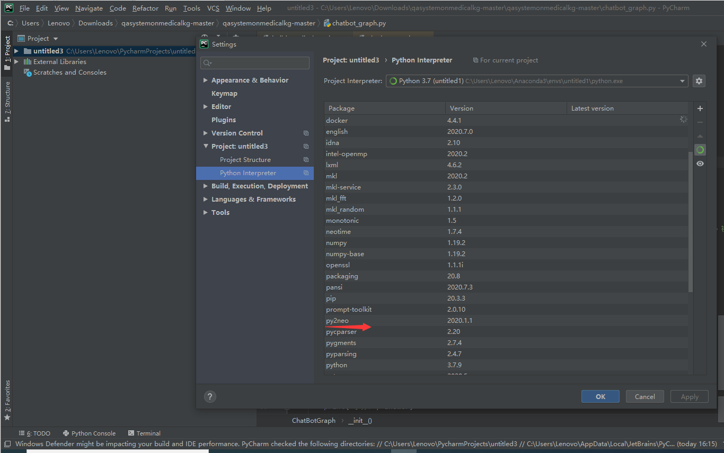Toggle show early releases eye icon
Viewport: 724px width, 453px height.
[x=700, y=164]
